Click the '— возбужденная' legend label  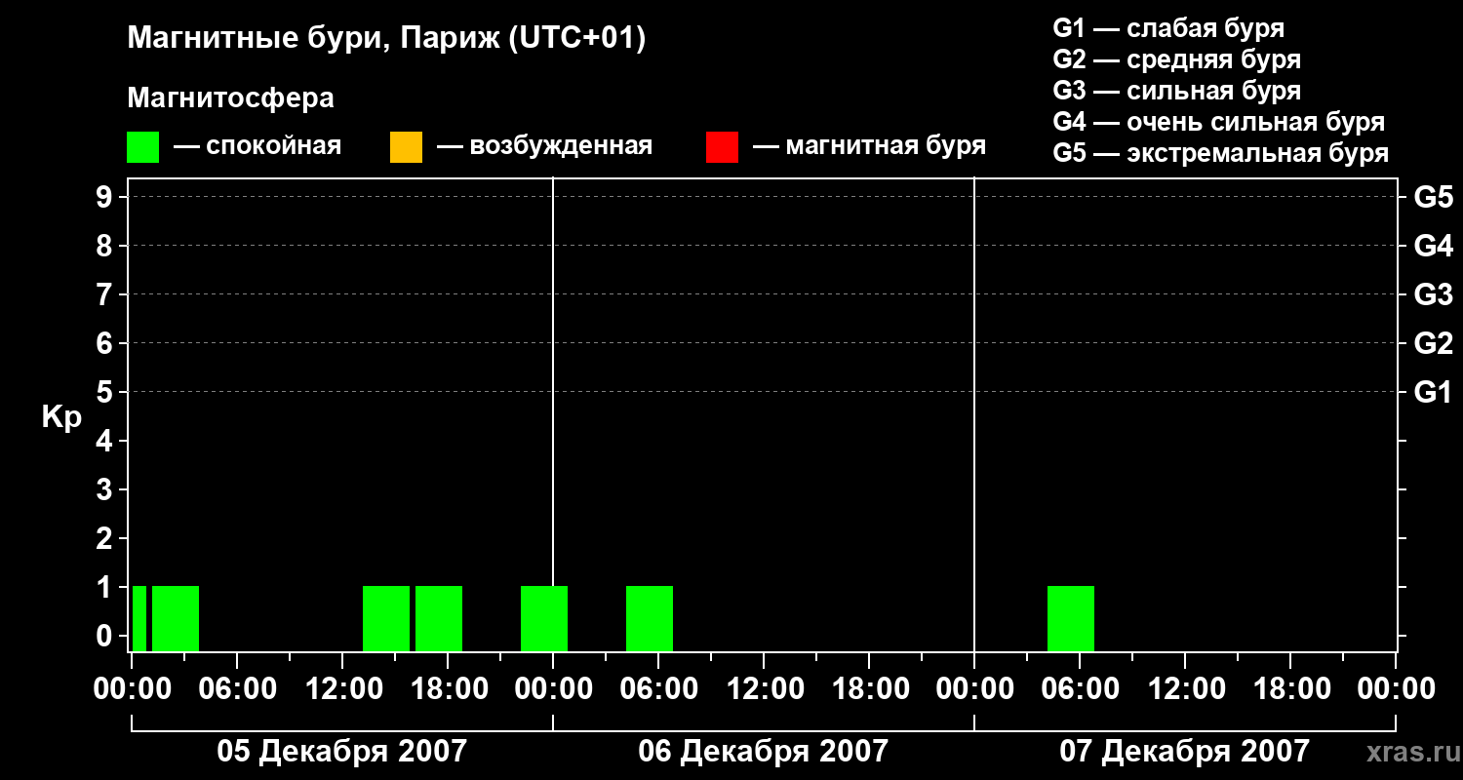pyautogui.click(x=544, y=147)
